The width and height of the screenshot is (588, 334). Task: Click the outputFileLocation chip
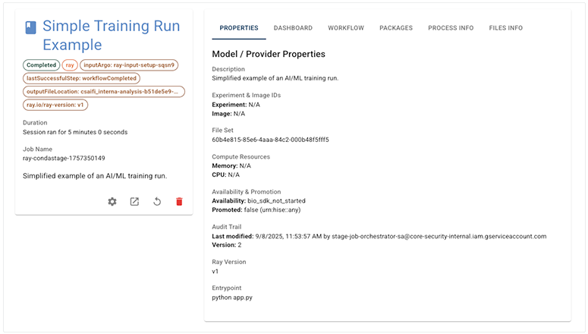click(104, 92)
